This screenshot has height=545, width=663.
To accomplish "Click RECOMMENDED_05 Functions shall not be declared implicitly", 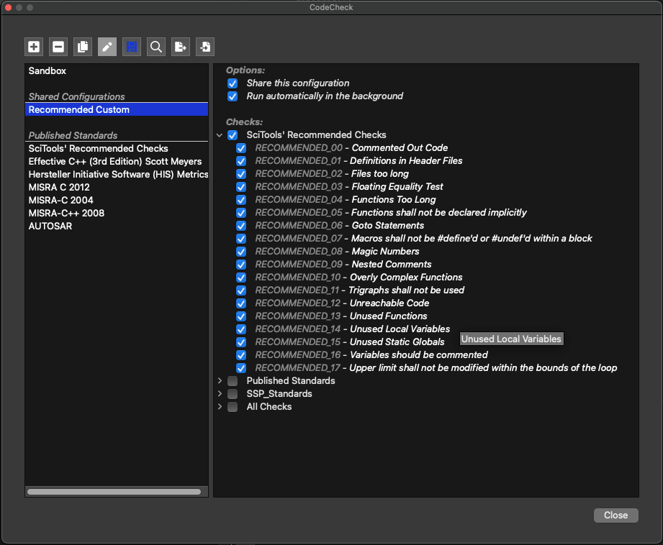I will pos(391,213).
